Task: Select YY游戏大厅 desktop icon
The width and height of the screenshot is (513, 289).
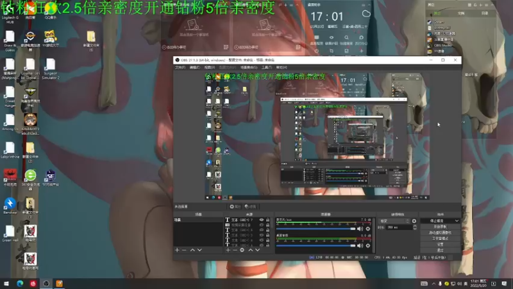Action: tap(51, 39)
